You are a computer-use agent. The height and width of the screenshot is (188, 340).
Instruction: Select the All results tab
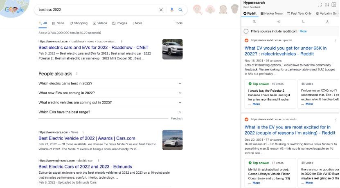pyautogui.click(x=43, y=23)
